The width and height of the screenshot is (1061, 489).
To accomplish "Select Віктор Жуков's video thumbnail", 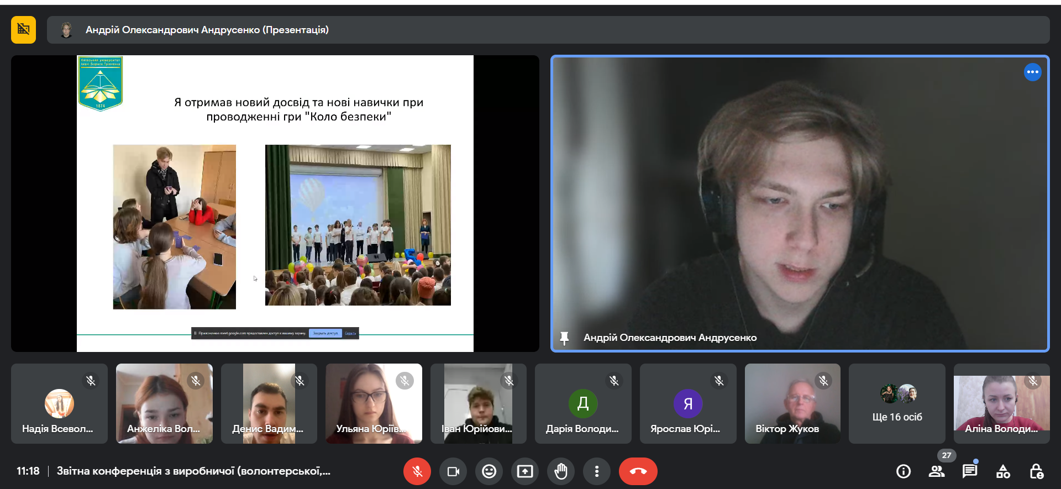I will (792, 404).
